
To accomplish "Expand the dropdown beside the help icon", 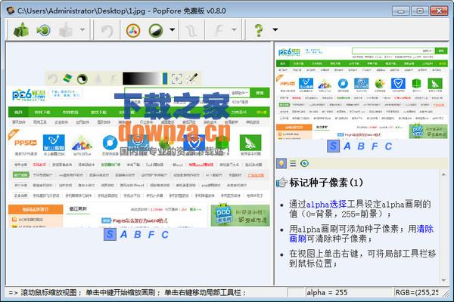I will tap(275, 29).
